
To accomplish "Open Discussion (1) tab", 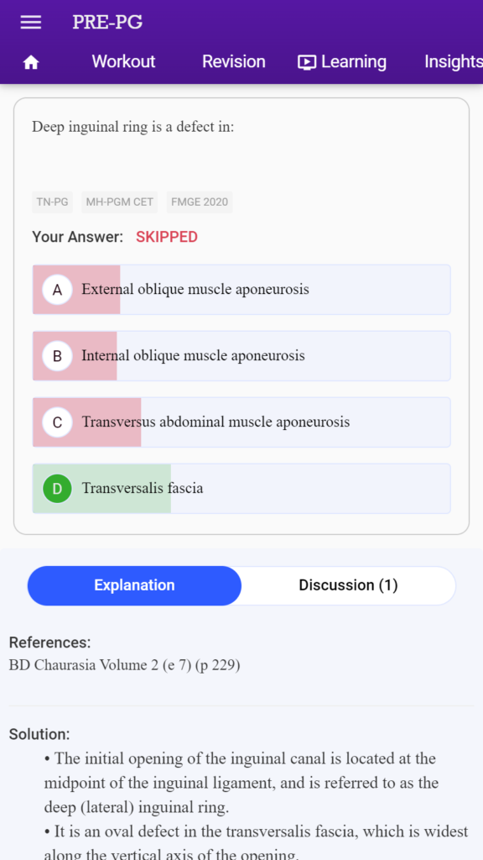I will [348, 585].
